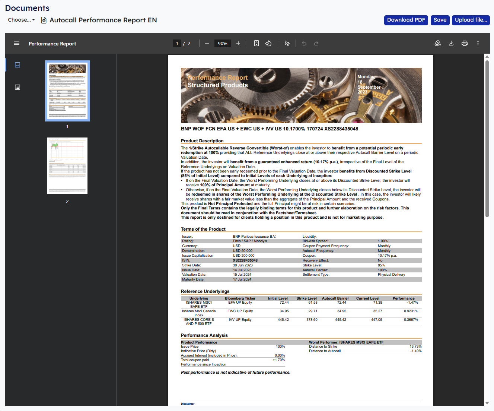Click the 'Distance to Strike' value 13.73%

pos(416,347)
